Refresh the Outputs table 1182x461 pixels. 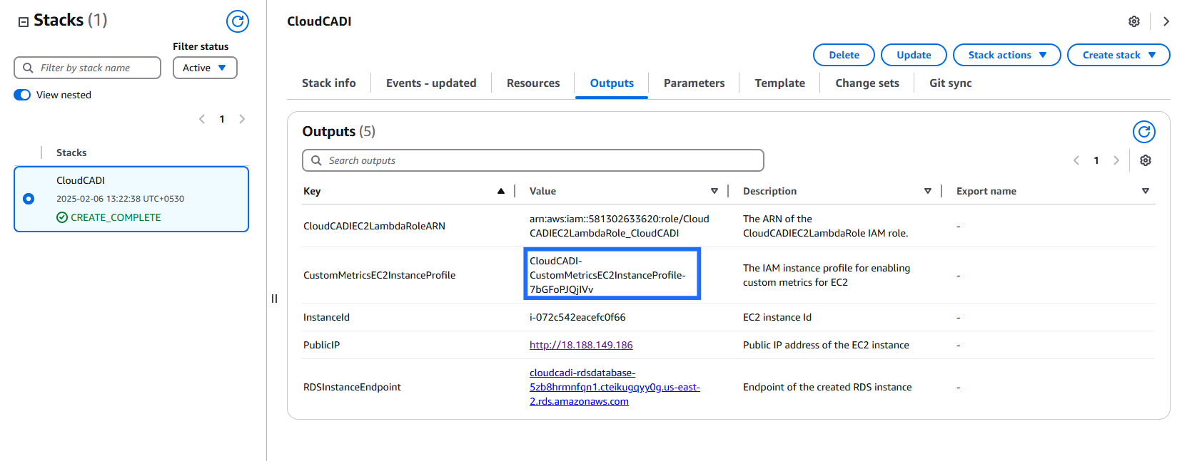pos(1143,132)
